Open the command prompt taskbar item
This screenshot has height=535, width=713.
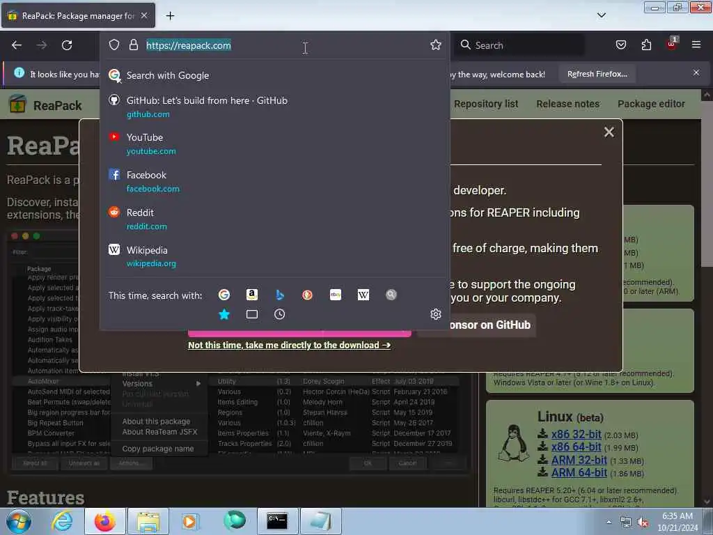tap(277, 521)
